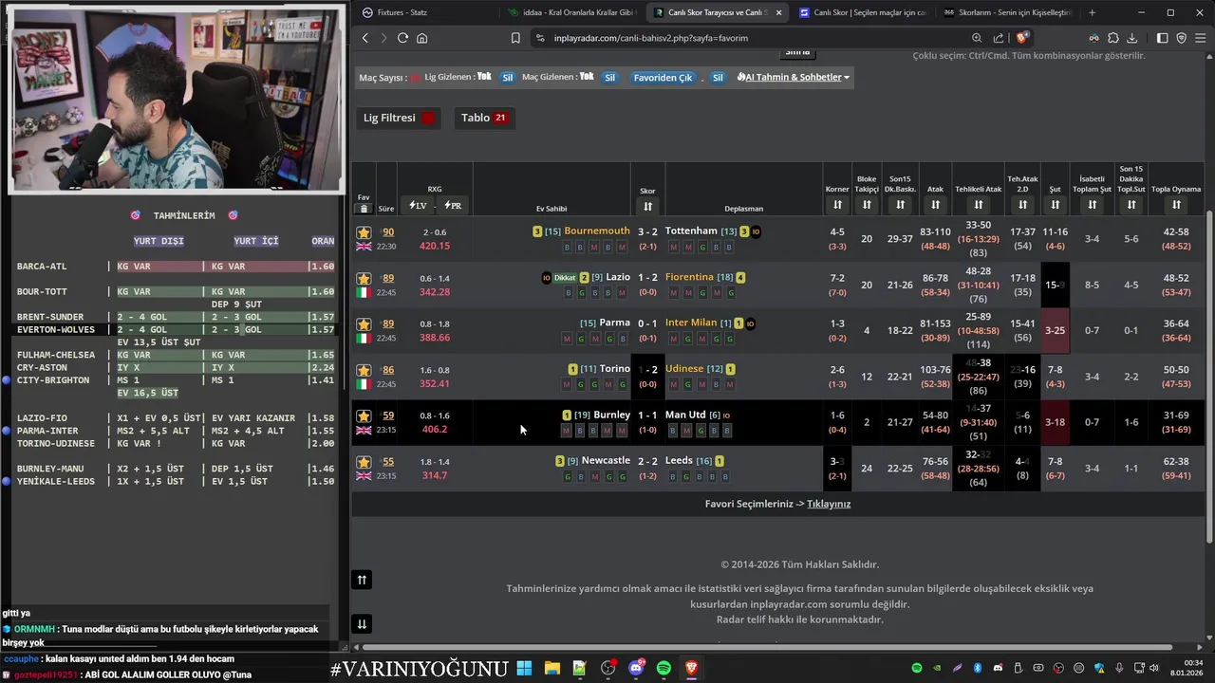Sort table by Bloke Takipçi column
This screenshot has height=683, width=1215.
click(867, 205)
